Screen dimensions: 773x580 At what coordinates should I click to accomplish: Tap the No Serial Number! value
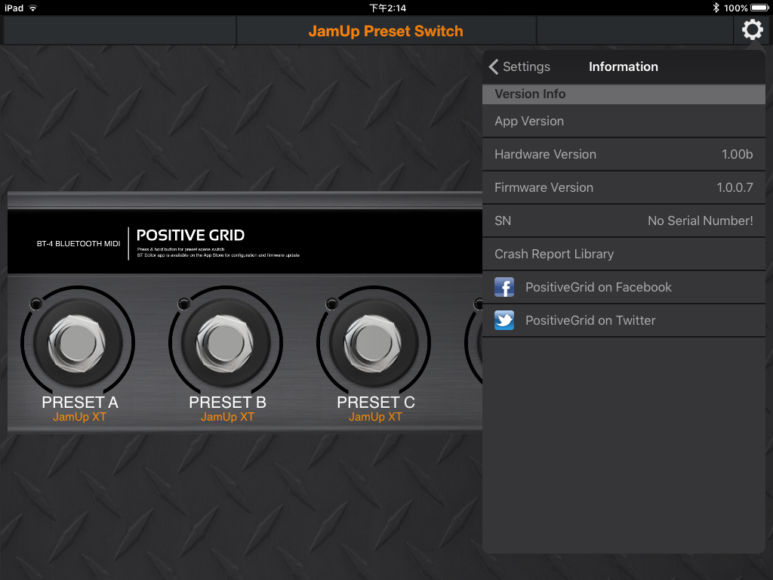tap(700, 221)
